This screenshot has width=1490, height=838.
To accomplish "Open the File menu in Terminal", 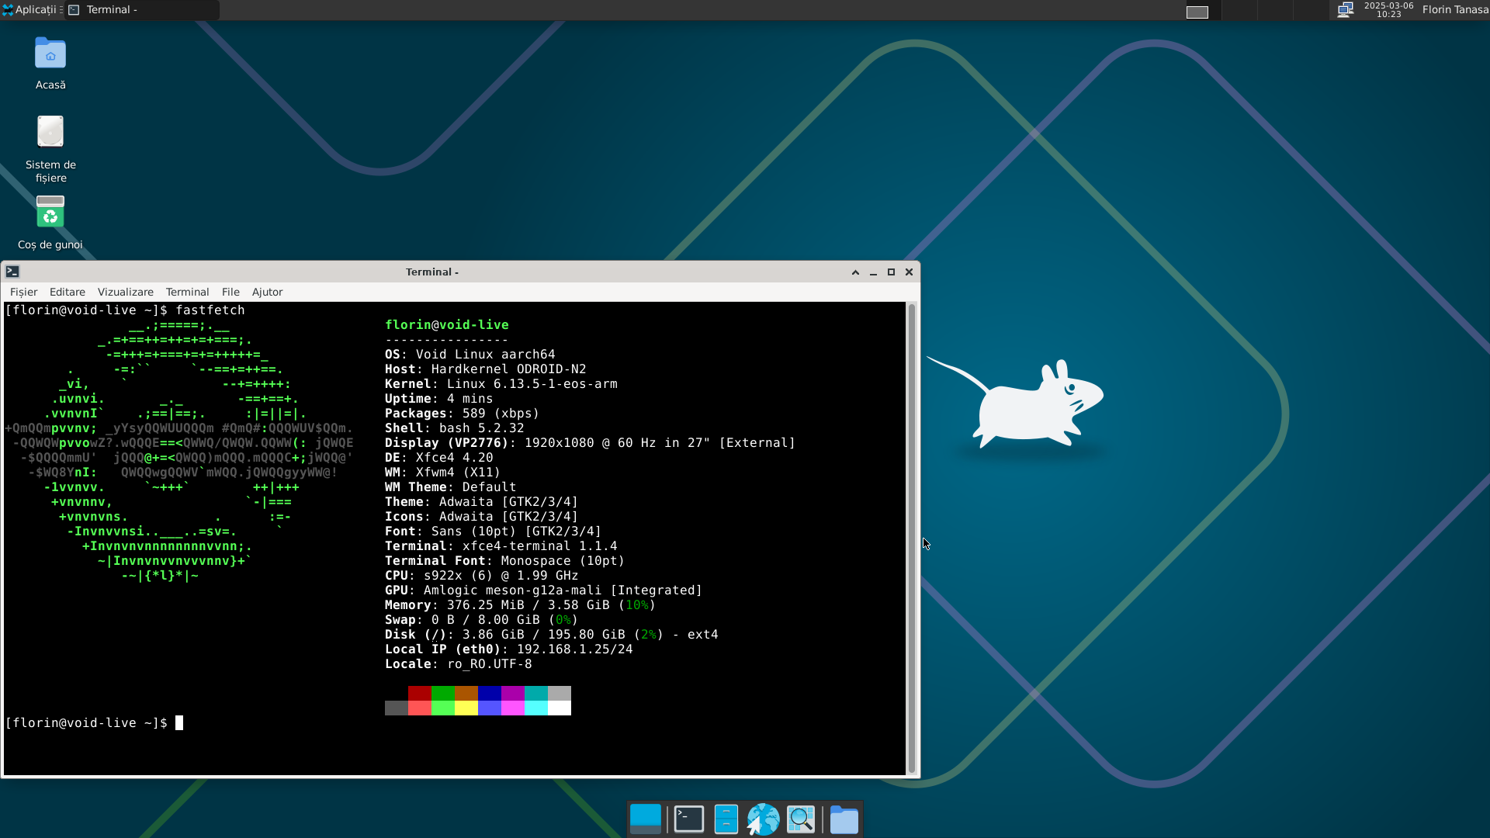I will coord(230,292).
